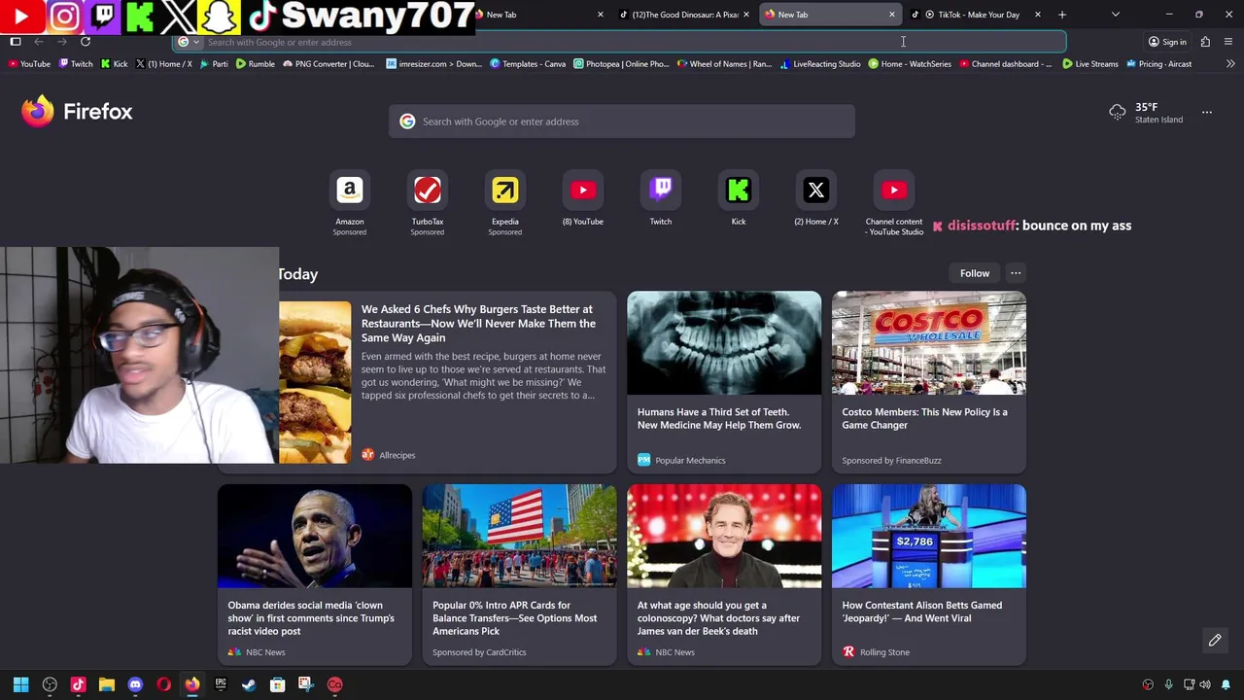Open the Firefox hamburger application menu
Screen dimensions: 1244x700
pos(1228,42)
